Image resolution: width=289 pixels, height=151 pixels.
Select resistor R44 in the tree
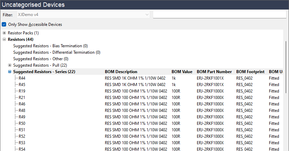[22, 78]
